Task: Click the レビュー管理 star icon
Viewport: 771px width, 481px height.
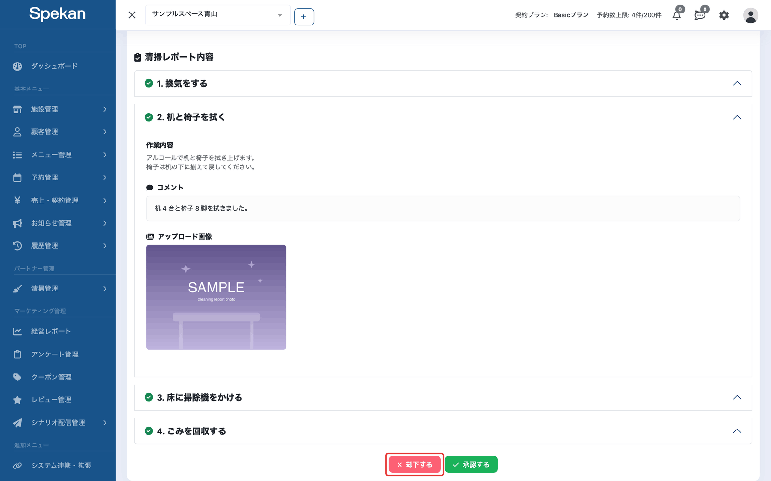Action: [x=17, y=400]
